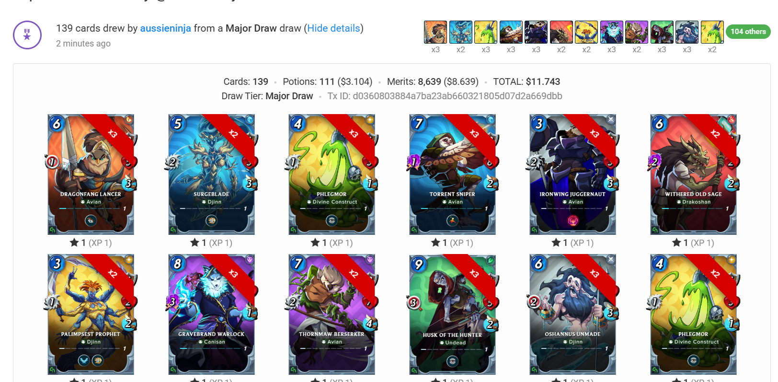Click Dragonfang Lancer's ability icon
The width and height of the screenshot is (778, 382).
pos(91,220)
